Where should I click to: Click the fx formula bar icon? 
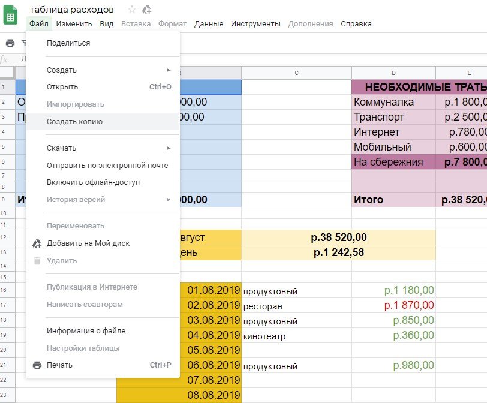4,59
